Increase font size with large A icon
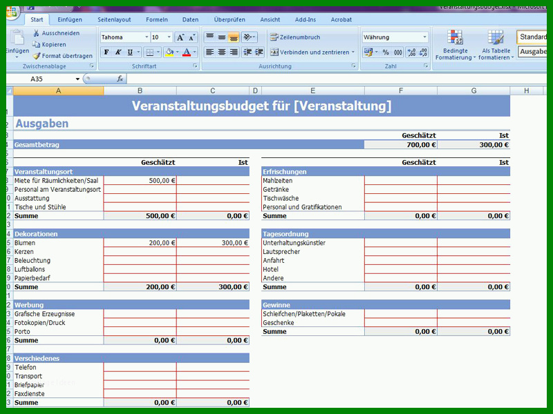 [180, 37]
